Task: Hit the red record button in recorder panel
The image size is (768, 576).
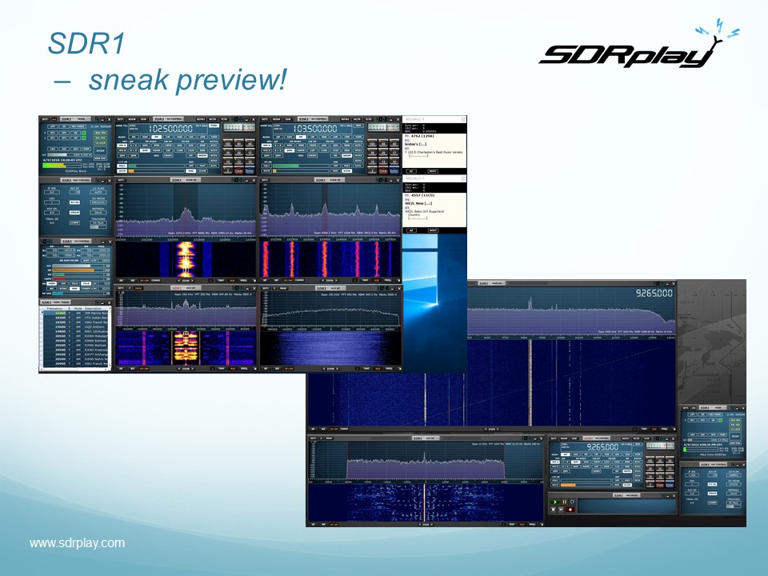Action: click(x=570, y=510)
